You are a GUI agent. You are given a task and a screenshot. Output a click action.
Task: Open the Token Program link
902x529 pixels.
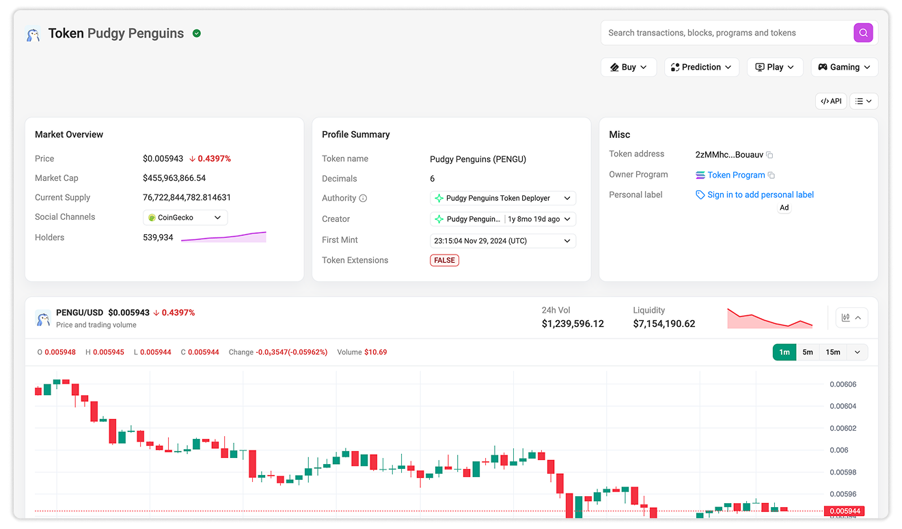pyautogui.click(x=736, y=175)
